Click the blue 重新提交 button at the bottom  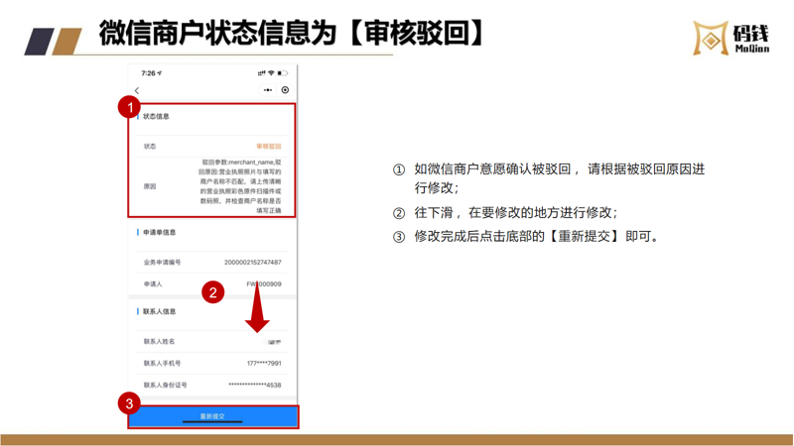click(212, 416)
